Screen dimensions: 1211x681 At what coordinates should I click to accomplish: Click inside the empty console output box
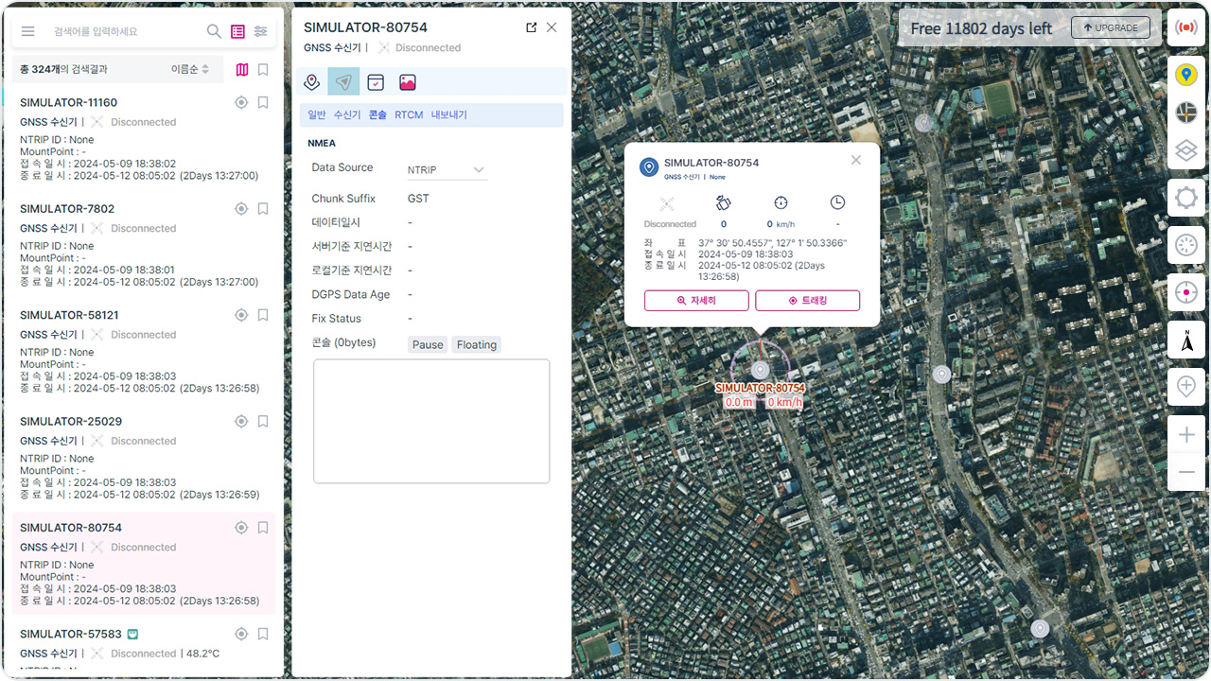431,421
